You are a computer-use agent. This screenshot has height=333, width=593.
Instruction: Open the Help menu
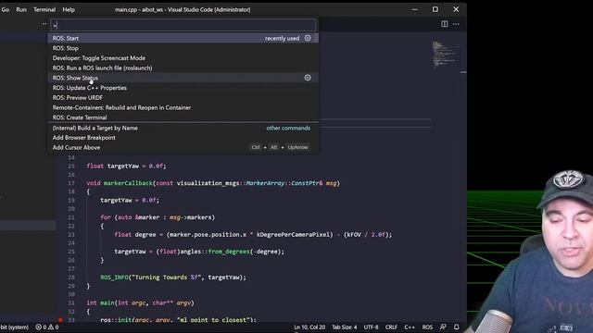point(69,9)
